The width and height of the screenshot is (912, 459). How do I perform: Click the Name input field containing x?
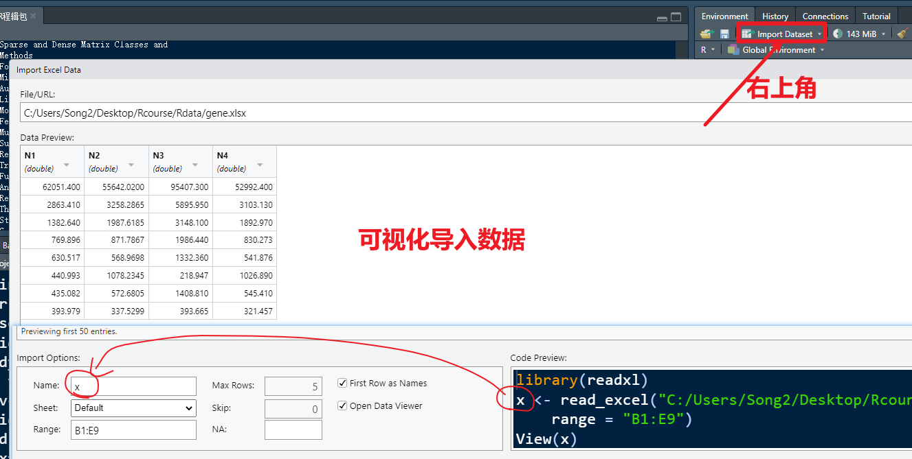pyautogui.click(x=133, y=386)
